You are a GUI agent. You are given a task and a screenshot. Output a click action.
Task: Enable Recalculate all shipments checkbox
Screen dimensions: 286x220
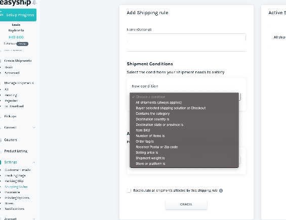click(x=129, y=191)
